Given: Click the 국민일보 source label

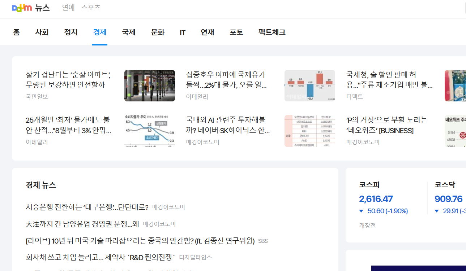Looking at the screenshot, I should 37,97.
